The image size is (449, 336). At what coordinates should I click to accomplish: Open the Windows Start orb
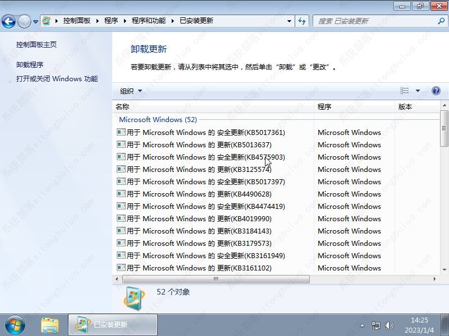(x=15, y=324)
